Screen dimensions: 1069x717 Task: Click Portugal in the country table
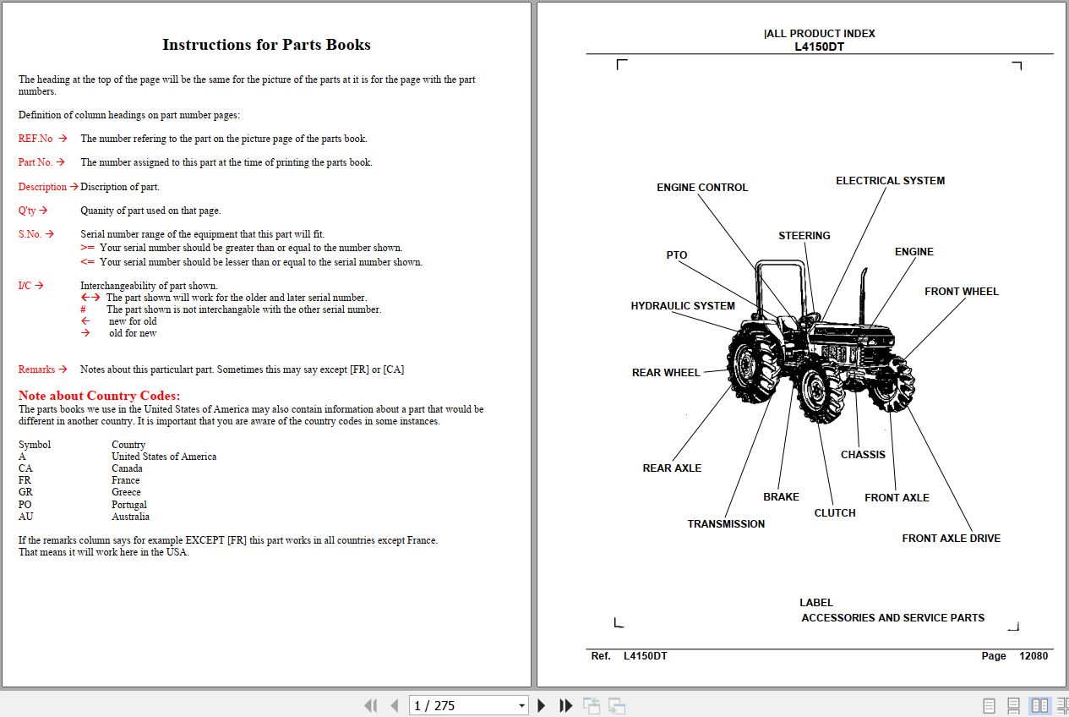129,505
